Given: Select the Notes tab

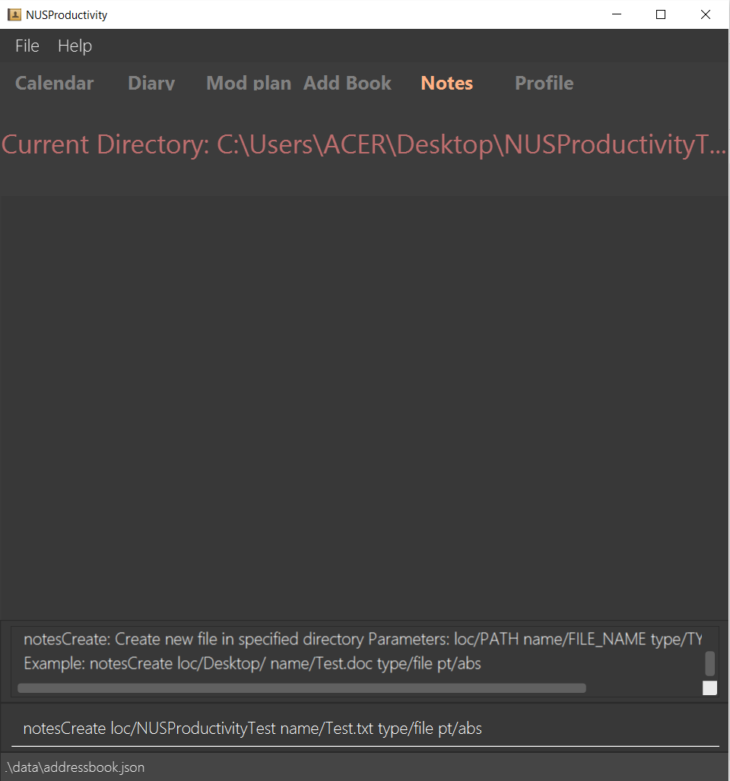Looking at the screenshot, I should (447, 83).
